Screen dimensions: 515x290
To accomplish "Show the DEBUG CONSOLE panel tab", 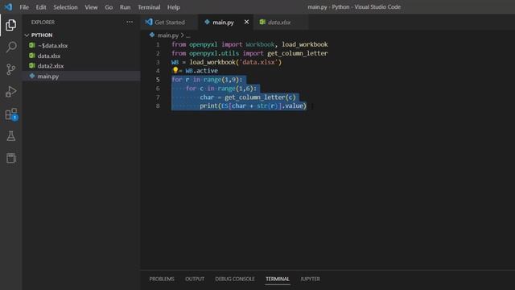I will tap(235, 279).
